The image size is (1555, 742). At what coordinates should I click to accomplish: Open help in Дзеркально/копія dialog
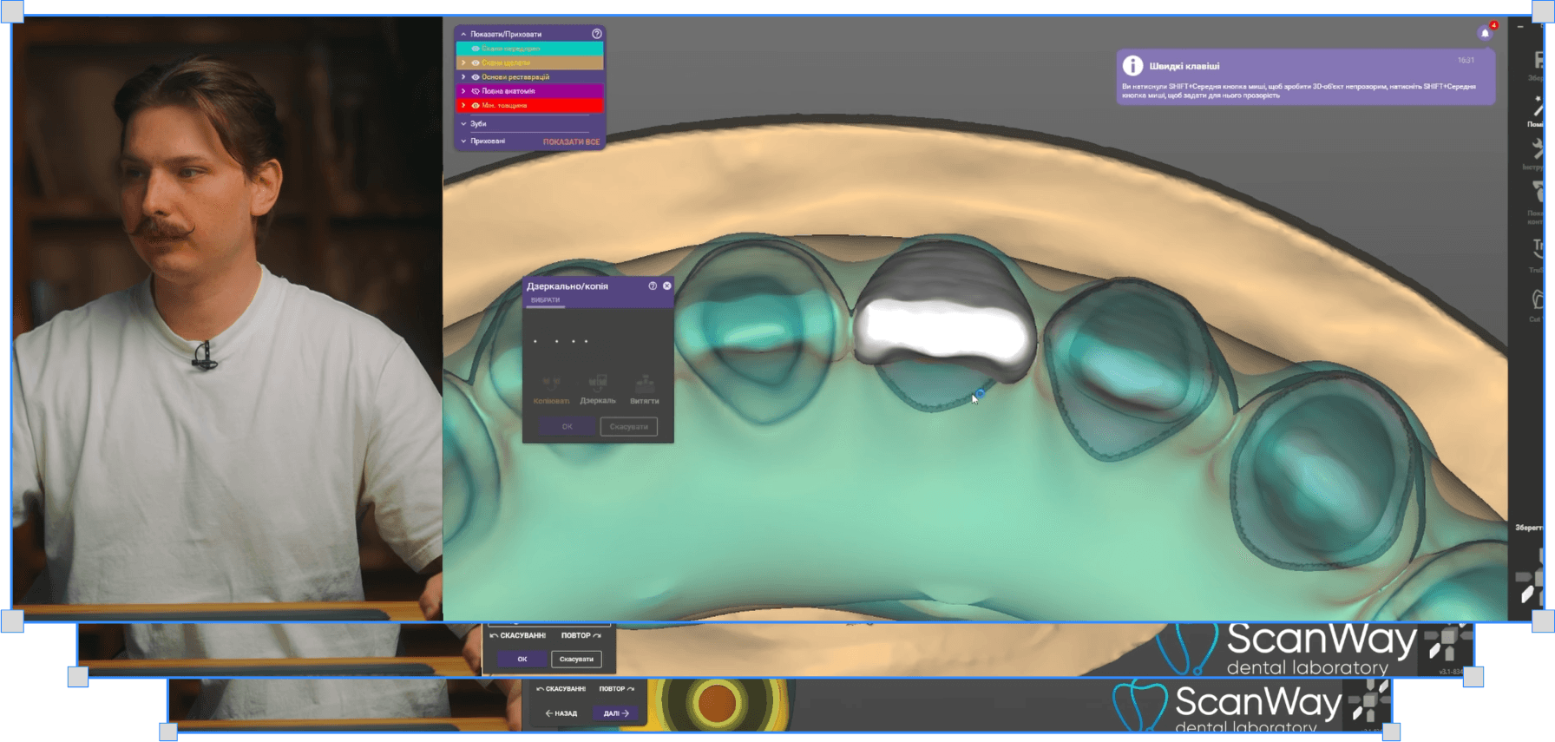point(653,286)
